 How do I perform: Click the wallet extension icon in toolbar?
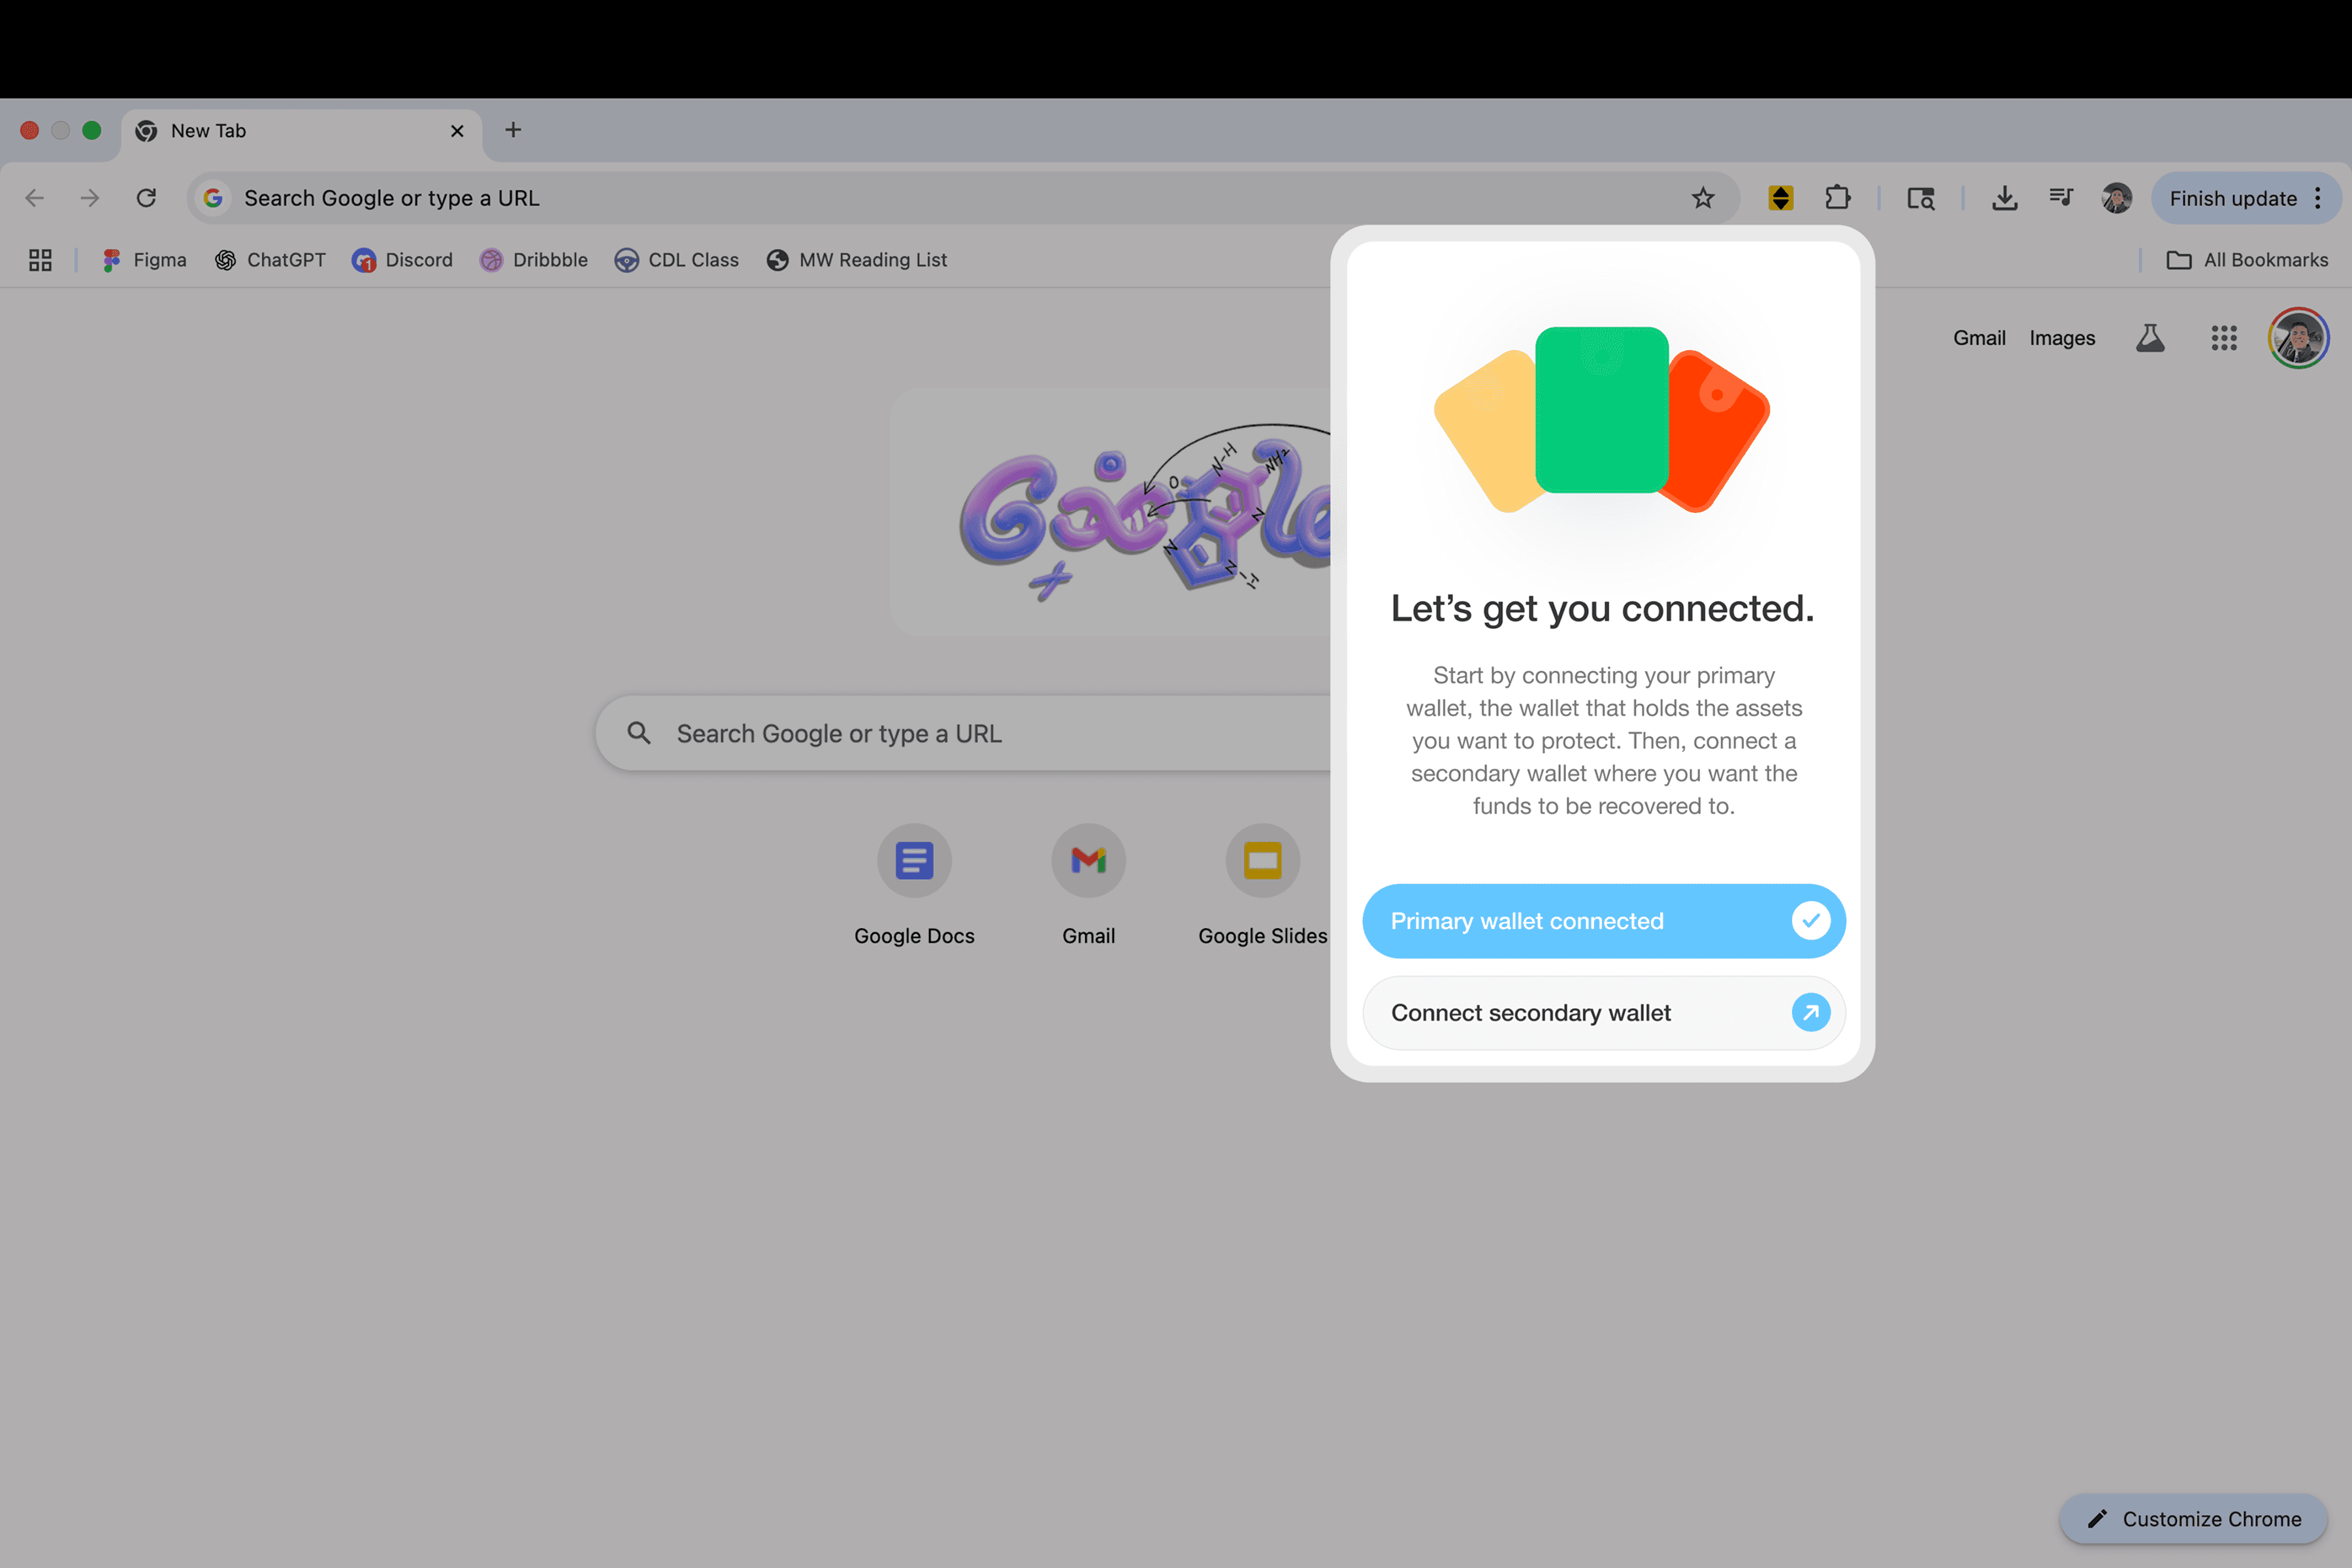tap(1780, 198)
